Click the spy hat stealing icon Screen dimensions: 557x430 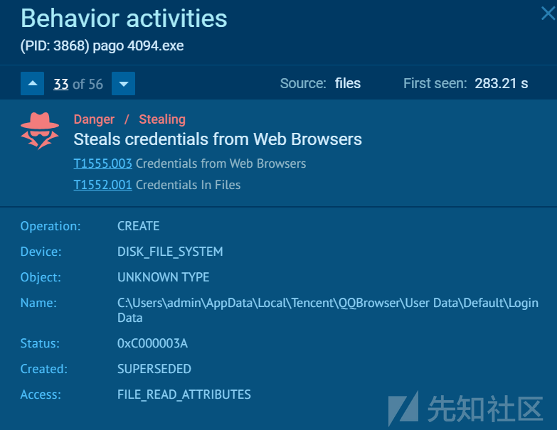tap(40, 131)
